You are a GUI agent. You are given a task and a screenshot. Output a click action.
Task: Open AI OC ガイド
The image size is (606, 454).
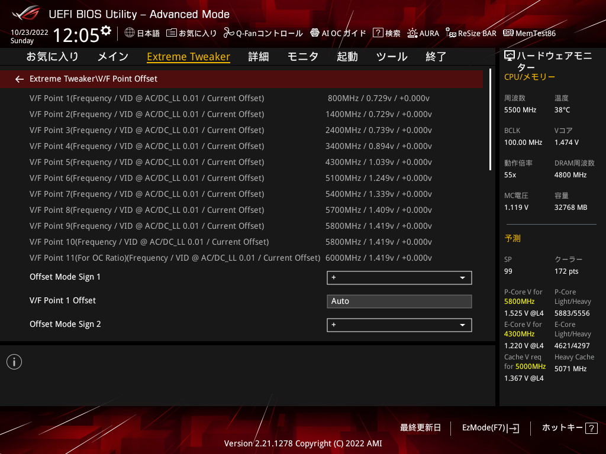click(x=344, y=33)
